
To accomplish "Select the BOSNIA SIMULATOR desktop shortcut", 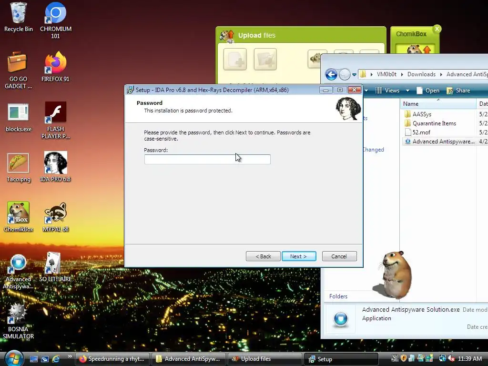I will point(18,321).
